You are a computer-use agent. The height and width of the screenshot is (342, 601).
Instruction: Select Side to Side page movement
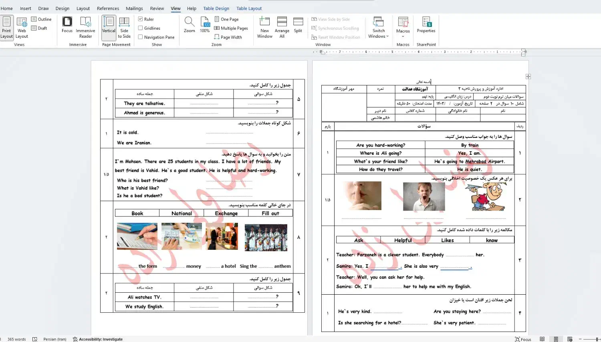coord(124,27)
